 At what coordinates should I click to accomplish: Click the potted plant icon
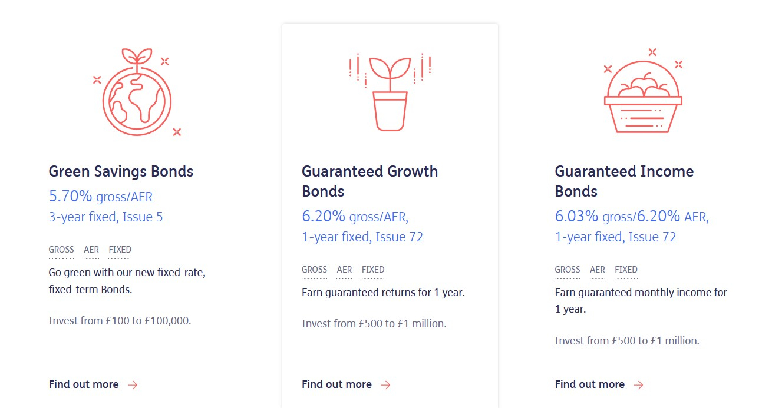[390, 94]
